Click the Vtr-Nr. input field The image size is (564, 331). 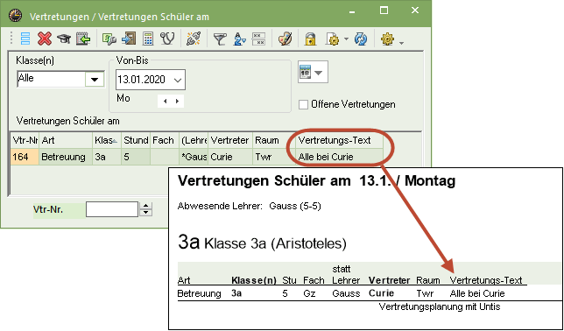tap(112, 209)
